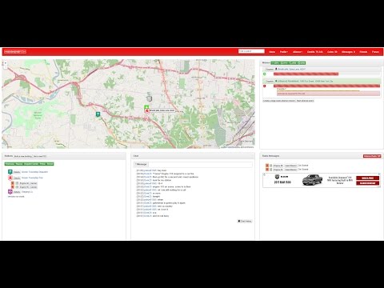Toggle the Rescue building filter

(19, 164)
